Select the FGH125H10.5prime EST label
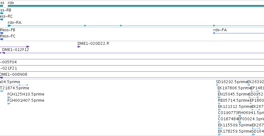264x136 pixels. click(x=26, y=94)
